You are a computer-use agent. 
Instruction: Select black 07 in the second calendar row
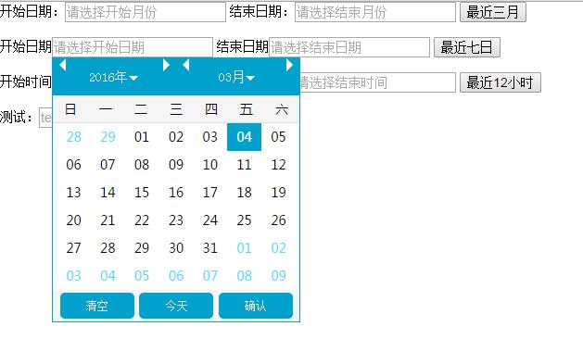pos(108,165)
